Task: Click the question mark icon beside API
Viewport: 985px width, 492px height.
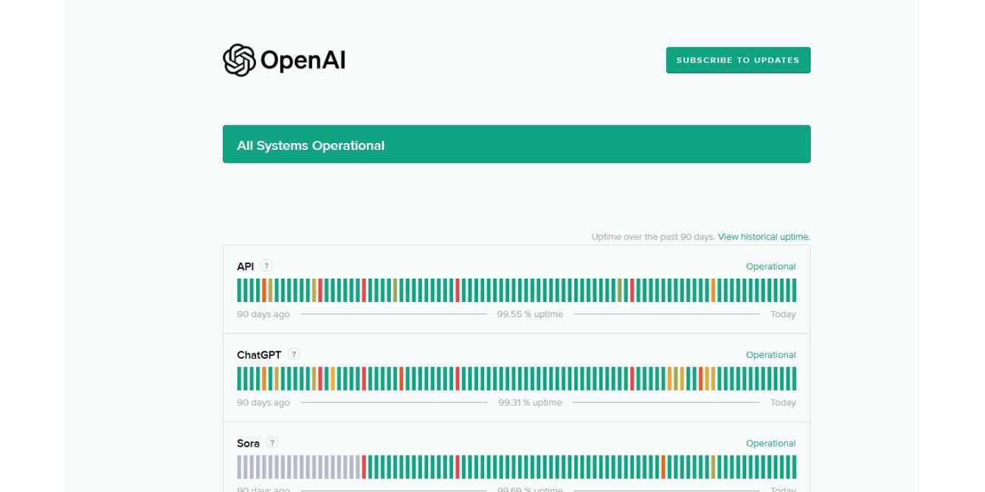Action: click(x=266, y=266)
